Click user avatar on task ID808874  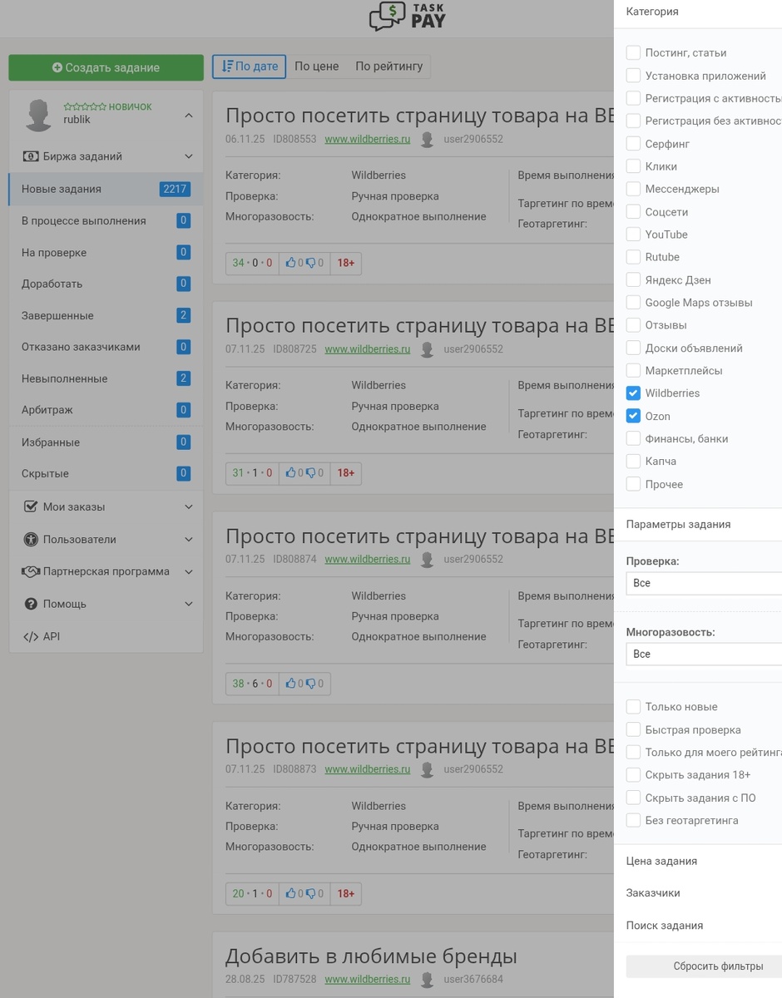pos(427,559)
